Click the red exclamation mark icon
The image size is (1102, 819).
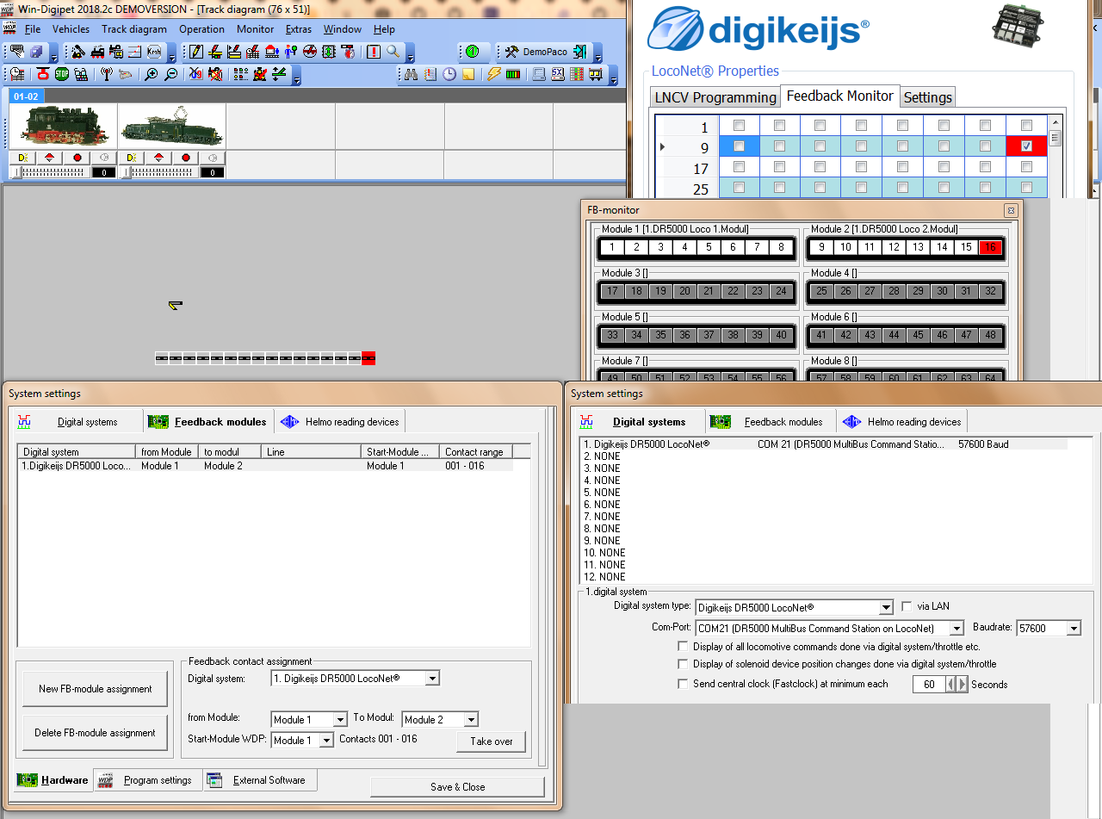(374, 52)
